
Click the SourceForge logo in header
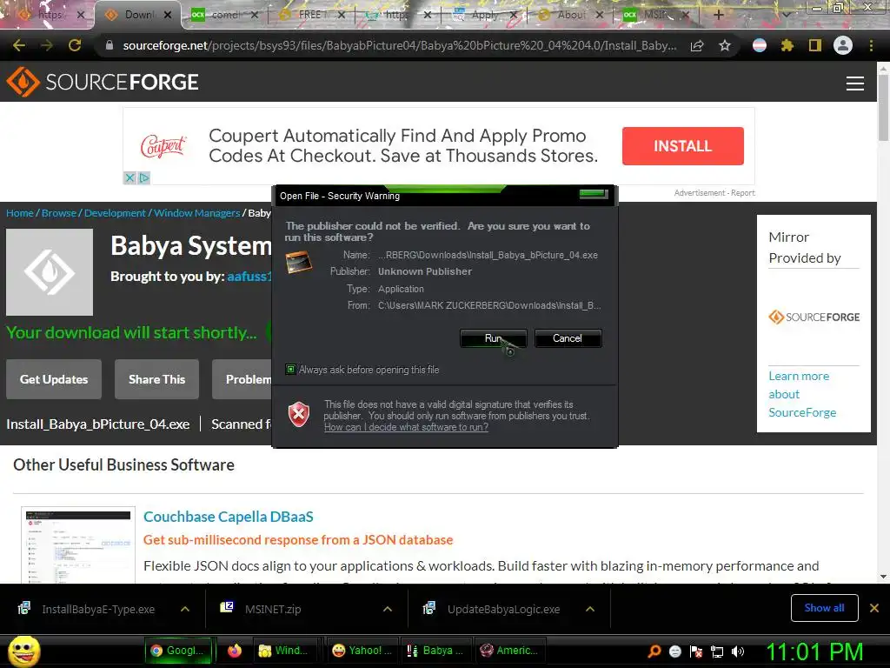click(x=103, y=82)
